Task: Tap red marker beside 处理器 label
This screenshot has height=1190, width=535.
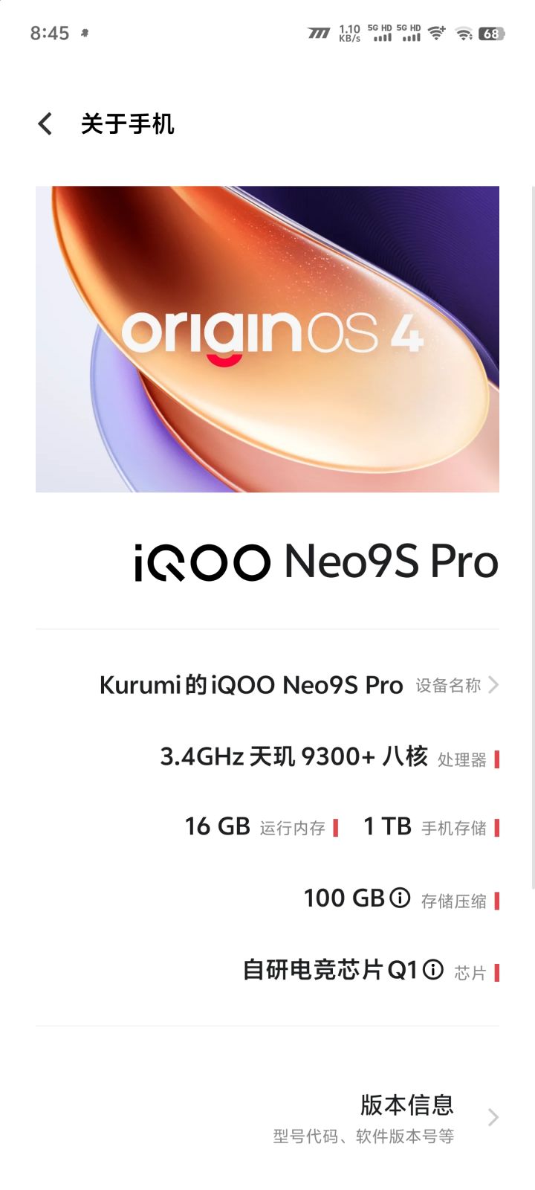Action: pos(496,759)
